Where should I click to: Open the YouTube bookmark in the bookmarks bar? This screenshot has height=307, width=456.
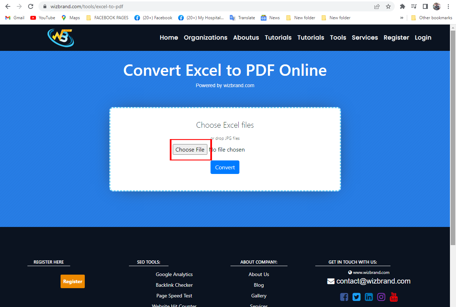[43, 18]
